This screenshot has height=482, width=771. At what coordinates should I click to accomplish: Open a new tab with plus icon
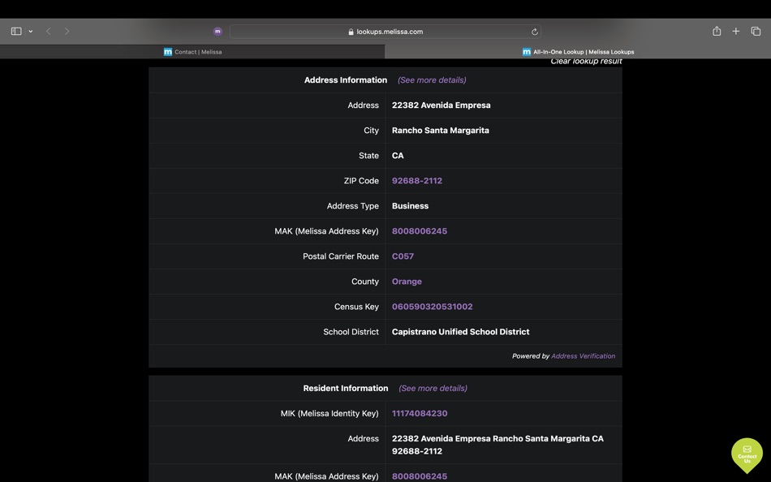[x=735, y=31]
